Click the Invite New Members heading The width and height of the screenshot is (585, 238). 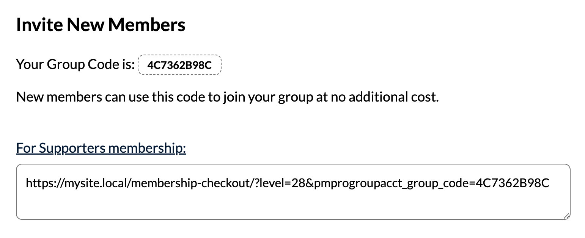(101, 24)
